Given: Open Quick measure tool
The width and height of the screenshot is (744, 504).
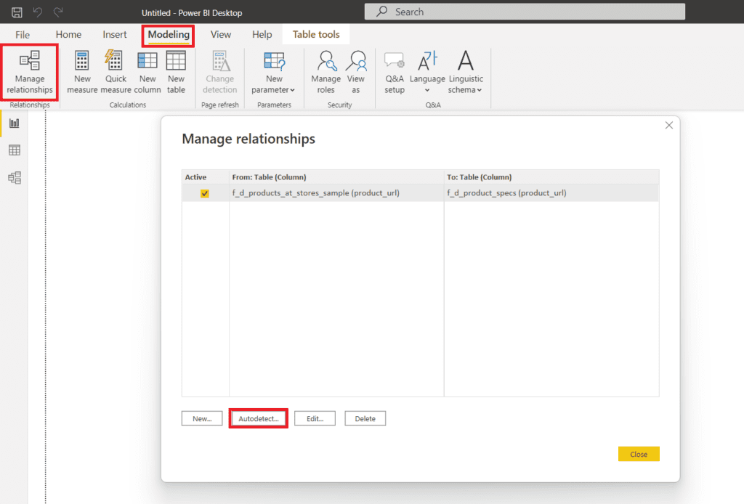Looking at the screenshot, I should [116, 73].
